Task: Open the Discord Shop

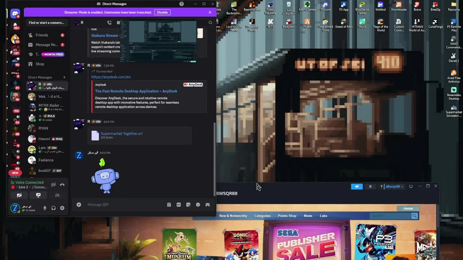Action: point(46,64)
